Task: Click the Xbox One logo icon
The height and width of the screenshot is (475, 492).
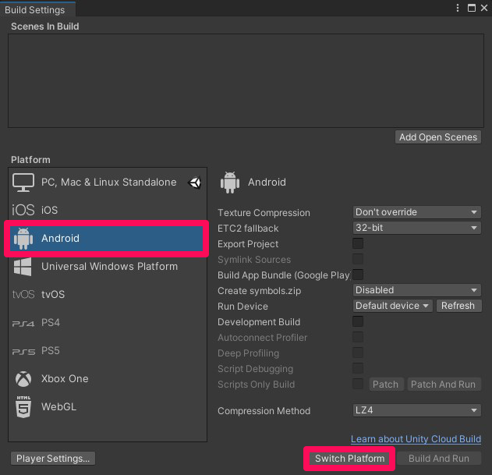Action: tap(23, 379)
